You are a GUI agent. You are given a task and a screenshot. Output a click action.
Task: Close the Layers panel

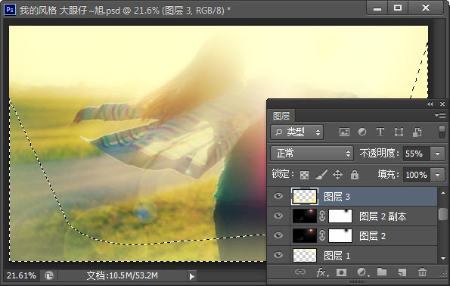(x=442, y=104)
